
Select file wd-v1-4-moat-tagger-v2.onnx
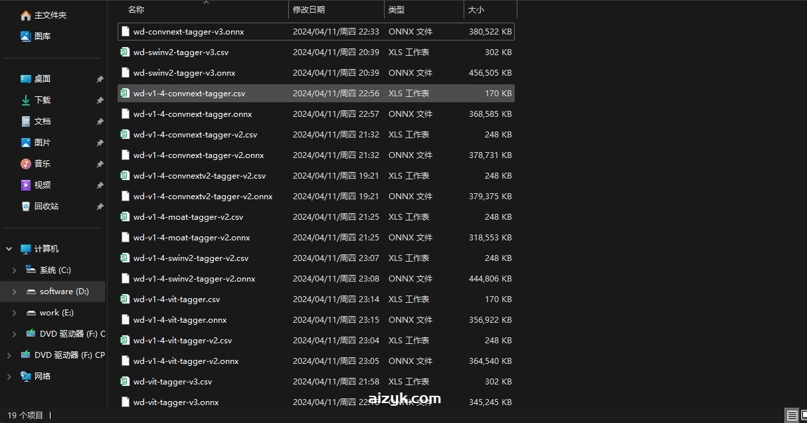click(x=191, y=238)
